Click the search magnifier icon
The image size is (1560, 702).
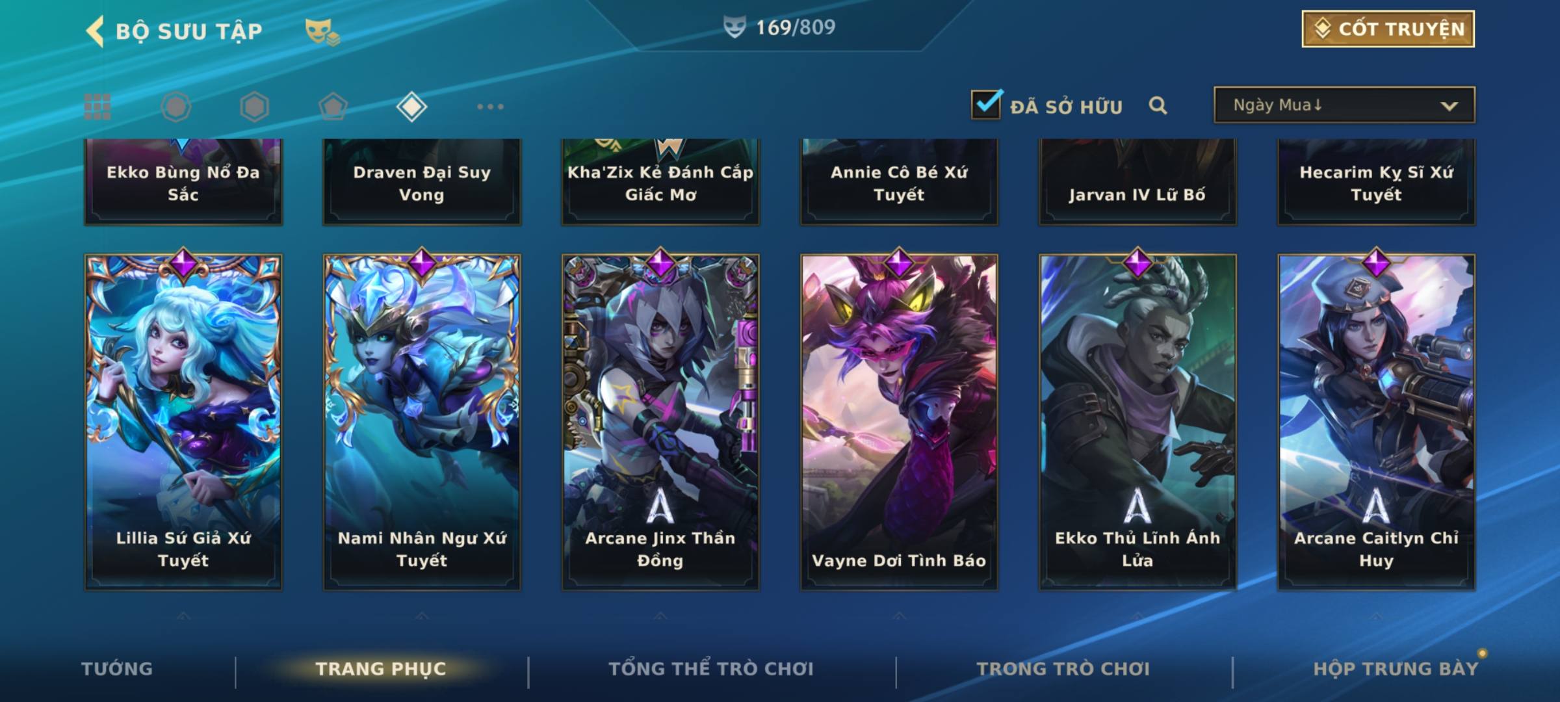(x=1158, y=105)
